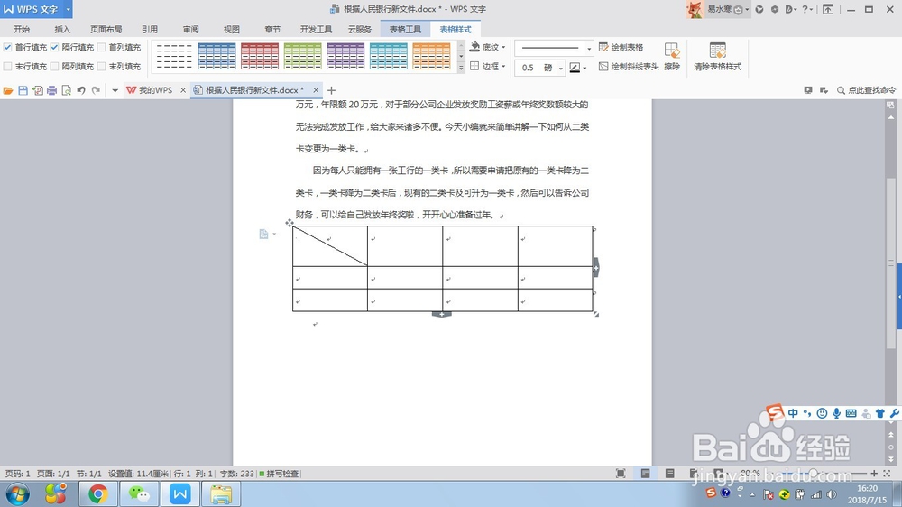Open the WPS skin icon in title bar
Screen dimensions: 902x507
[759, 9]
